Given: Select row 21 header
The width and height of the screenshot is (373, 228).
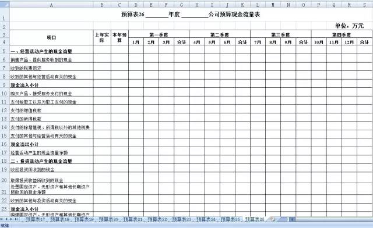Looking at the screenshot, I should (x=5, y=189).
